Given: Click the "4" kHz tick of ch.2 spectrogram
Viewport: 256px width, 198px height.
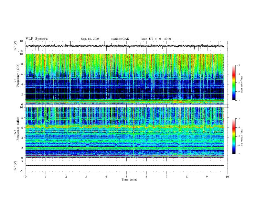Looking at the screenshot, I should pyautogui.click(x=22, y=138).
